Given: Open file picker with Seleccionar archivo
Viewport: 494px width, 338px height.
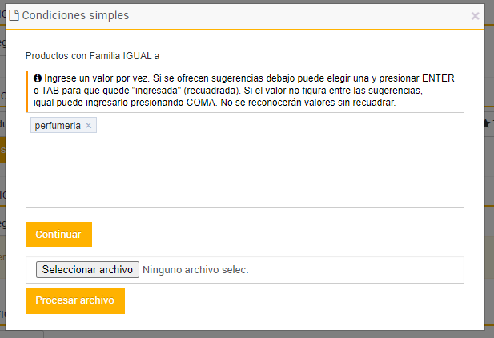Looking at the screenshot, I should click(88, 270).
